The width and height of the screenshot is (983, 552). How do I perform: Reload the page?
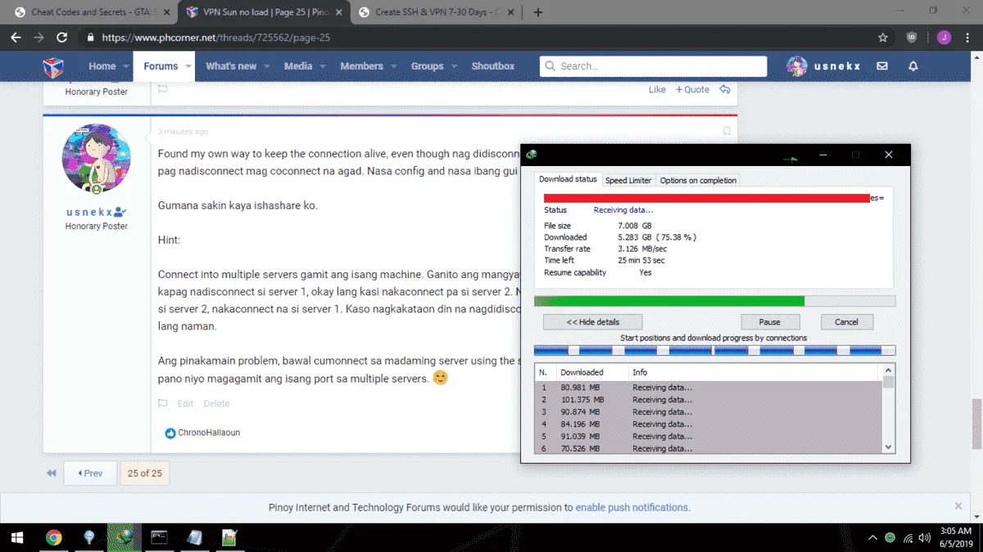click(x=61, y=38)
